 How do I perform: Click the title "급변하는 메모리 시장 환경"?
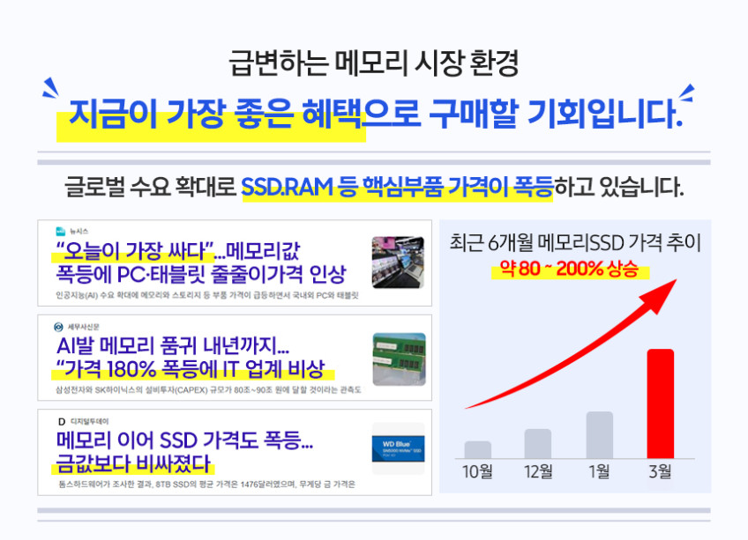[x=373, y=63]
